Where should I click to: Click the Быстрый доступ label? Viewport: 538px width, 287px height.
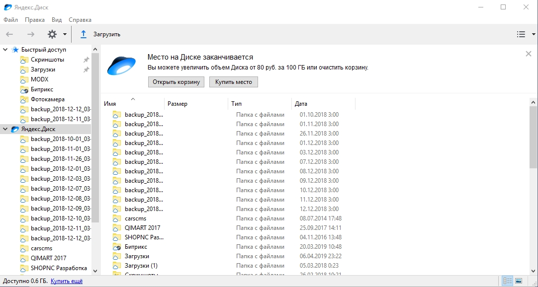(44, 50)
